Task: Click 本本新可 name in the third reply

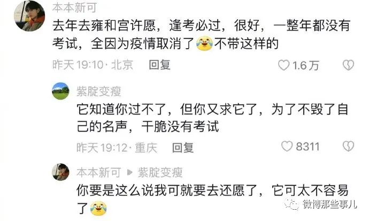Action: click(99, 172)
